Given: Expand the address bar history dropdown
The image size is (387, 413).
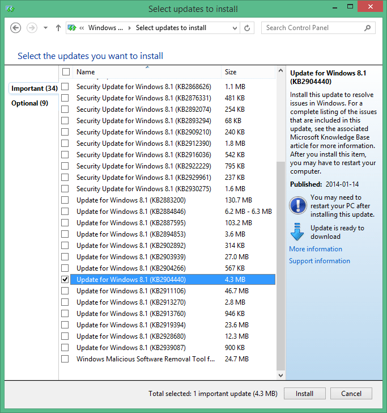Looking at the screenshot, I should click(x=235, y=28).
